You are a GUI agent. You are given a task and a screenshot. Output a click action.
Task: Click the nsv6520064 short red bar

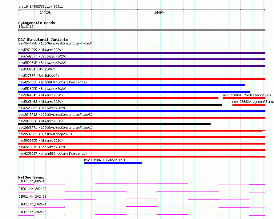(244, 98)
